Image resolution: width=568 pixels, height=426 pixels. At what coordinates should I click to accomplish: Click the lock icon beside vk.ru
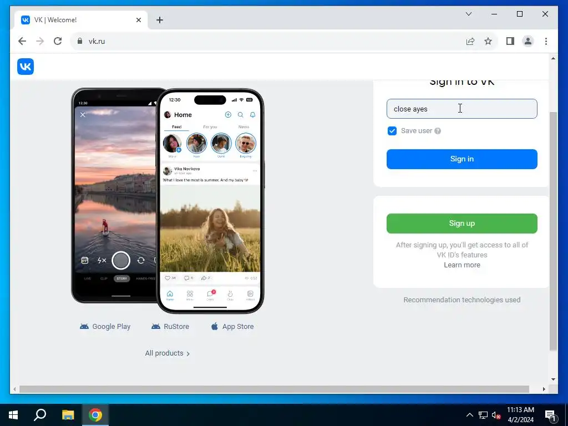[x=80, y=41]
